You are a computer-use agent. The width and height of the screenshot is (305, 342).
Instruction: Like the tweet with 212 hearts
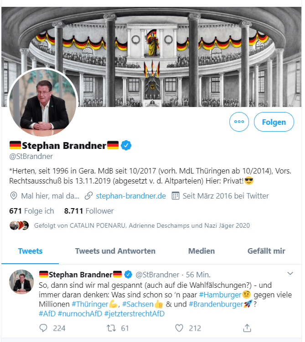click(x=179, y=328)
